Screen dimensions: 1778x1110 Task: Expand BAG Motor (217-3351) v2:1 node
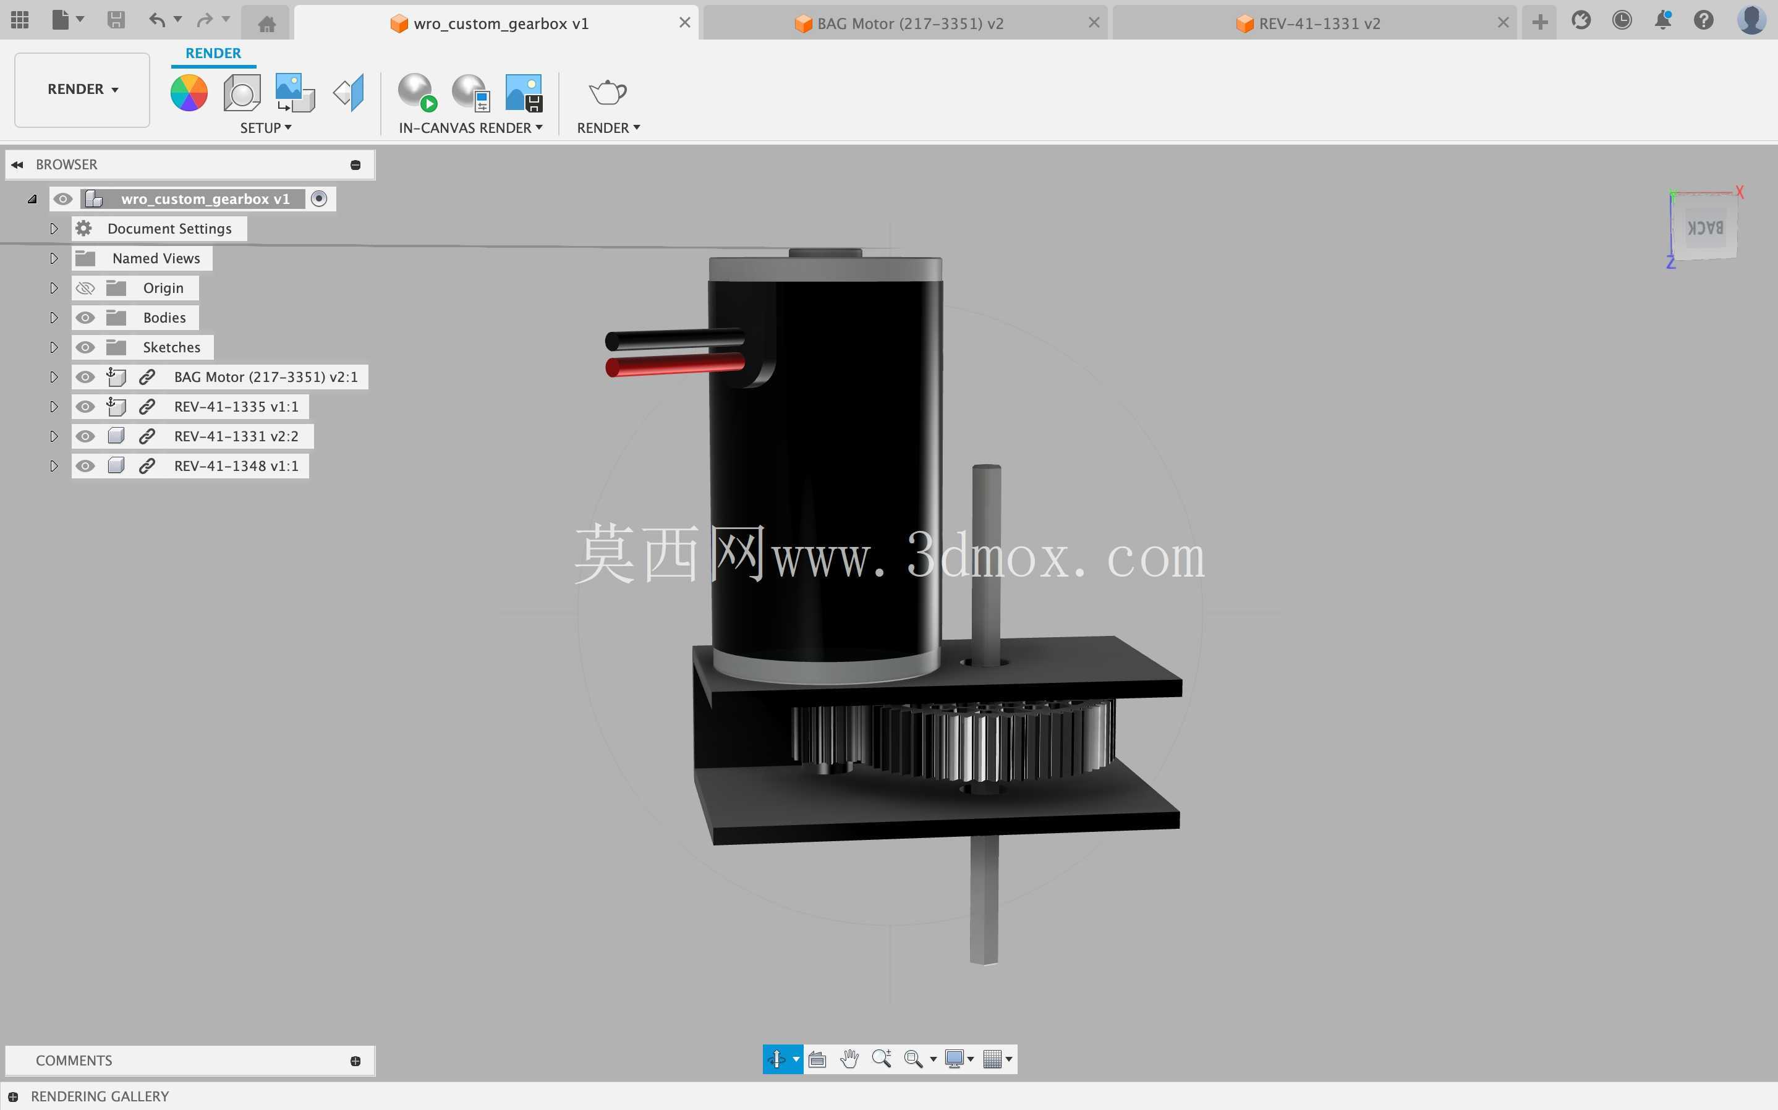[54, 376]
